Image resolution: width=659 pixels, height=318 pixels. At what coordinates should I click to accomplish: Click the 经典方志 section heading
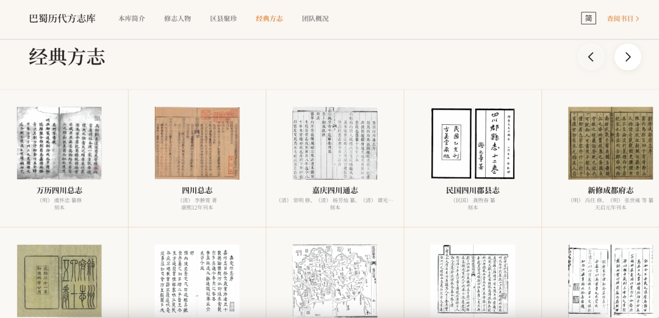coord(67,57)
